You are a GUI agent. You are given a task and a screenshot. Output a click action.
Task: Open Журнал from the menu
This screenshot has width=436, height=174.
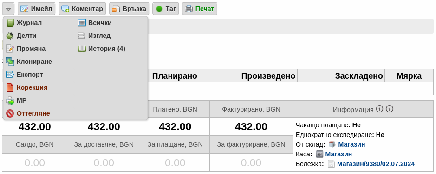coord(29,23)
